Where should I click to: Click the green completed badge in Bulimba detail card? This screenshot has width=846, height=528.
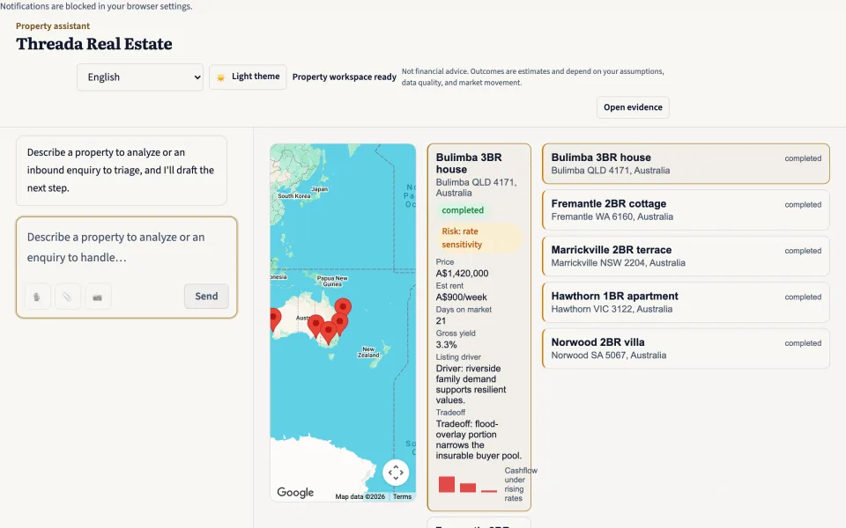click(463, 210)
